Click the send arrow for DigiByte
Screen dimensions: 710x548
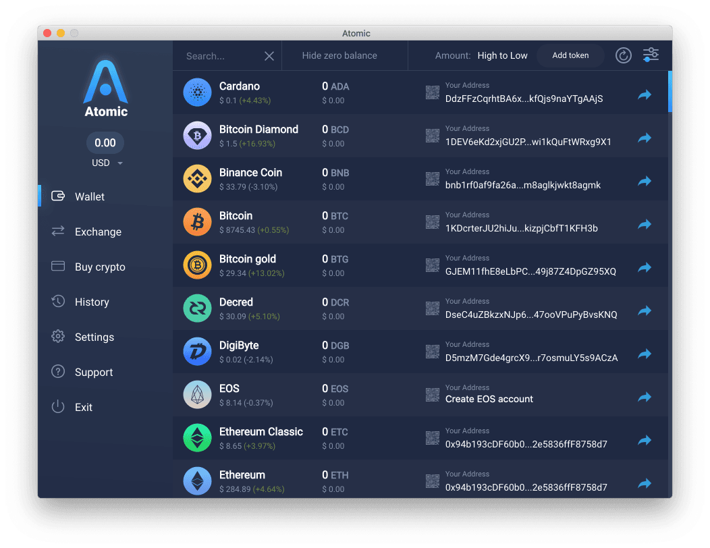pos(645,354)
